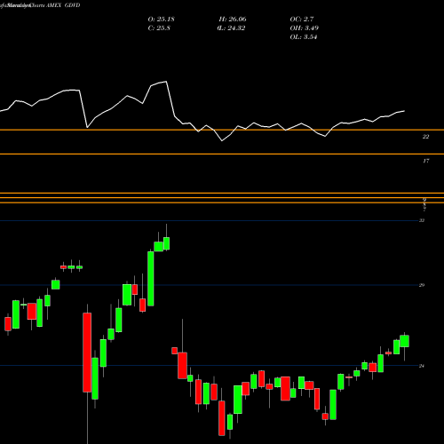This screenshot has height=444, width=444.
Task: Click the 'OH: 3.49' value
Action: (x=304, y=28)
